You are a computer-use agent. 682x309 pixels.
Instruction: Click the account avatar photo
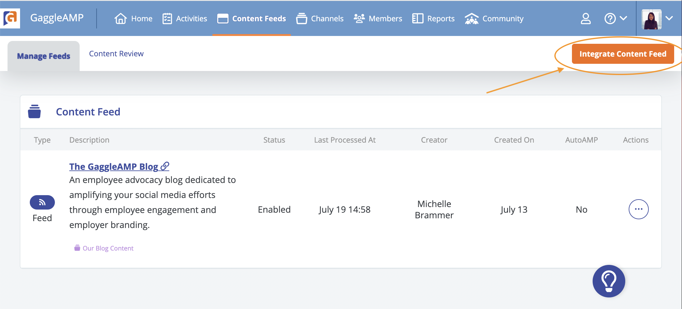652,19
